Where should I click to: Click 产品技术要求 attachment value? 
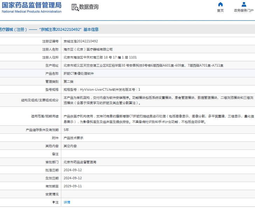(x=73, y=138)
